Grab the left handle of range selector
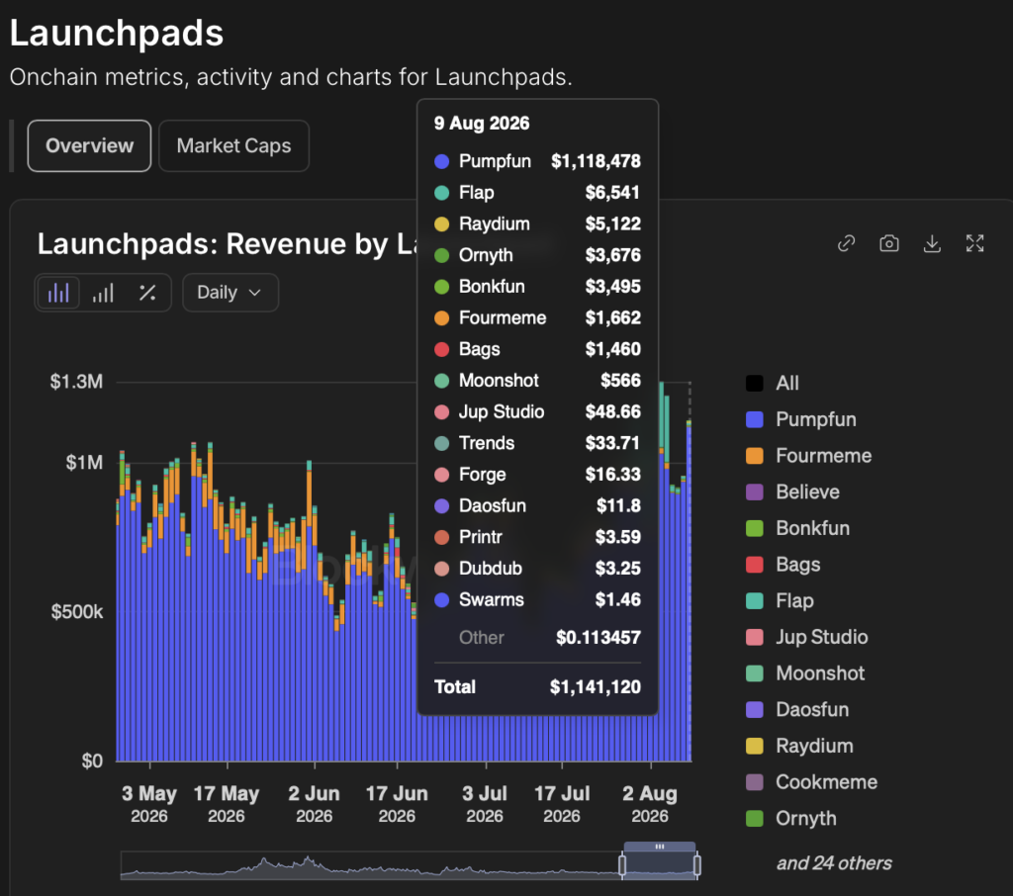Image resolution: width=1013 pixels, height=896 pixels. (x=622, y=865)
